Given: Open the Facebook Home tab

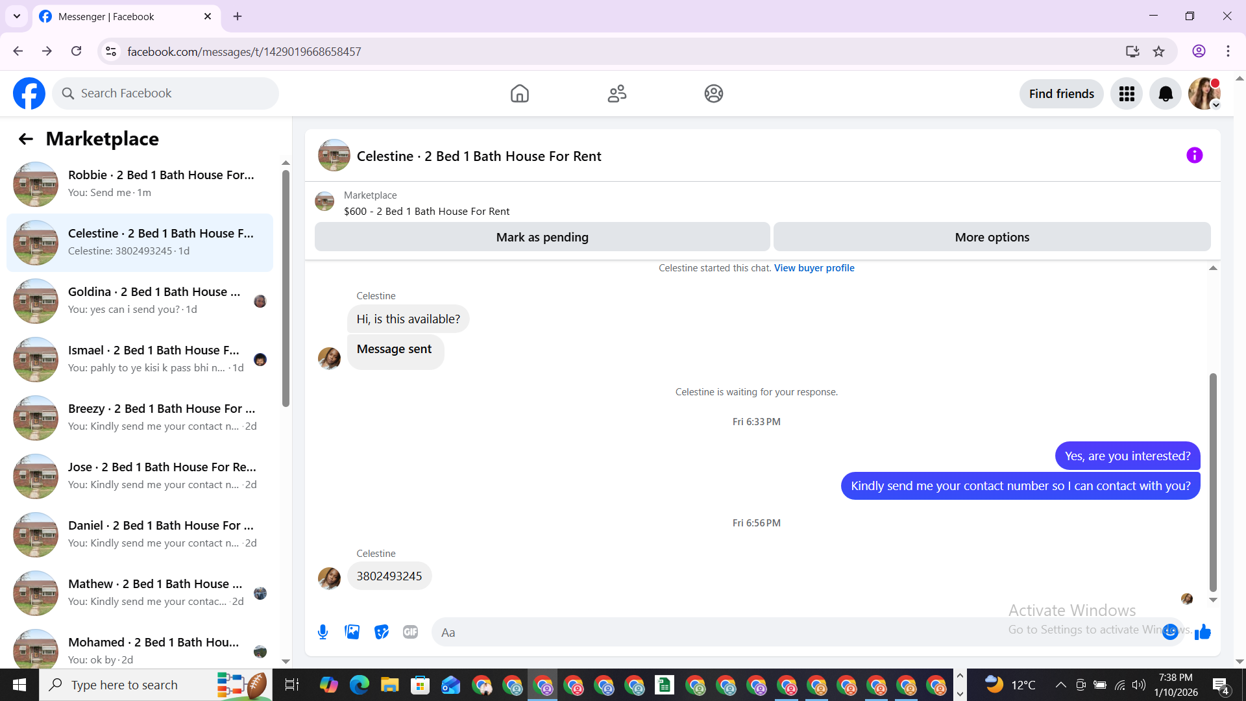Looking at the screenshot, I should click(x=519, y=94).
